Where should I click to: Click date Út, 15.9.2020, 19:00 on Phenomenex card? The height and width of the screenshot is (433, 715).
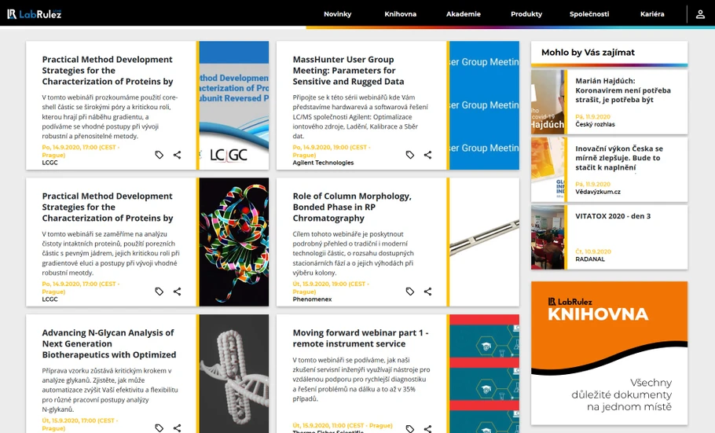[331, 288]
